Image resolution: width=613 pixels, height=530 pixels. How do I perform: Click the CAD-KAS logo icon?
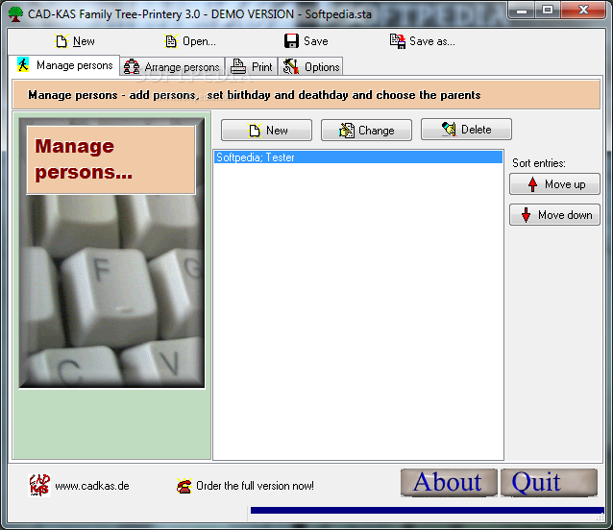(39, 486)
